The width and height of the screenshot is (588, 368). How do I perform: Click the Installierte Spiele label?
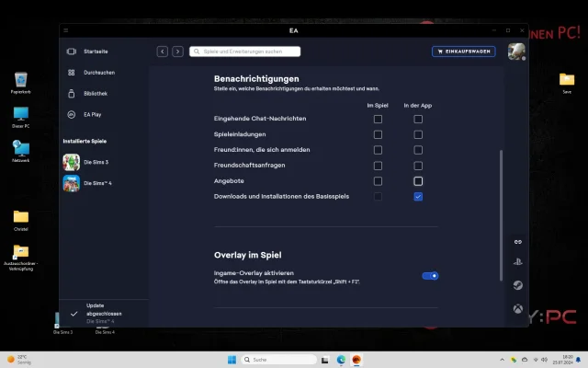(85, 141)
